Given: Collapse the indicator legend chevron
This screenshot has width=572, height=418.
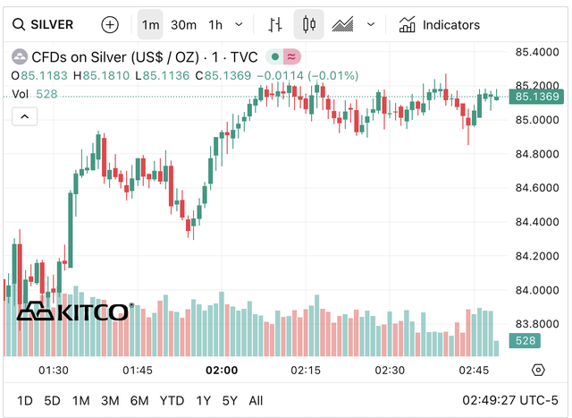Looking at the screenshot, I should pos(24,115).
